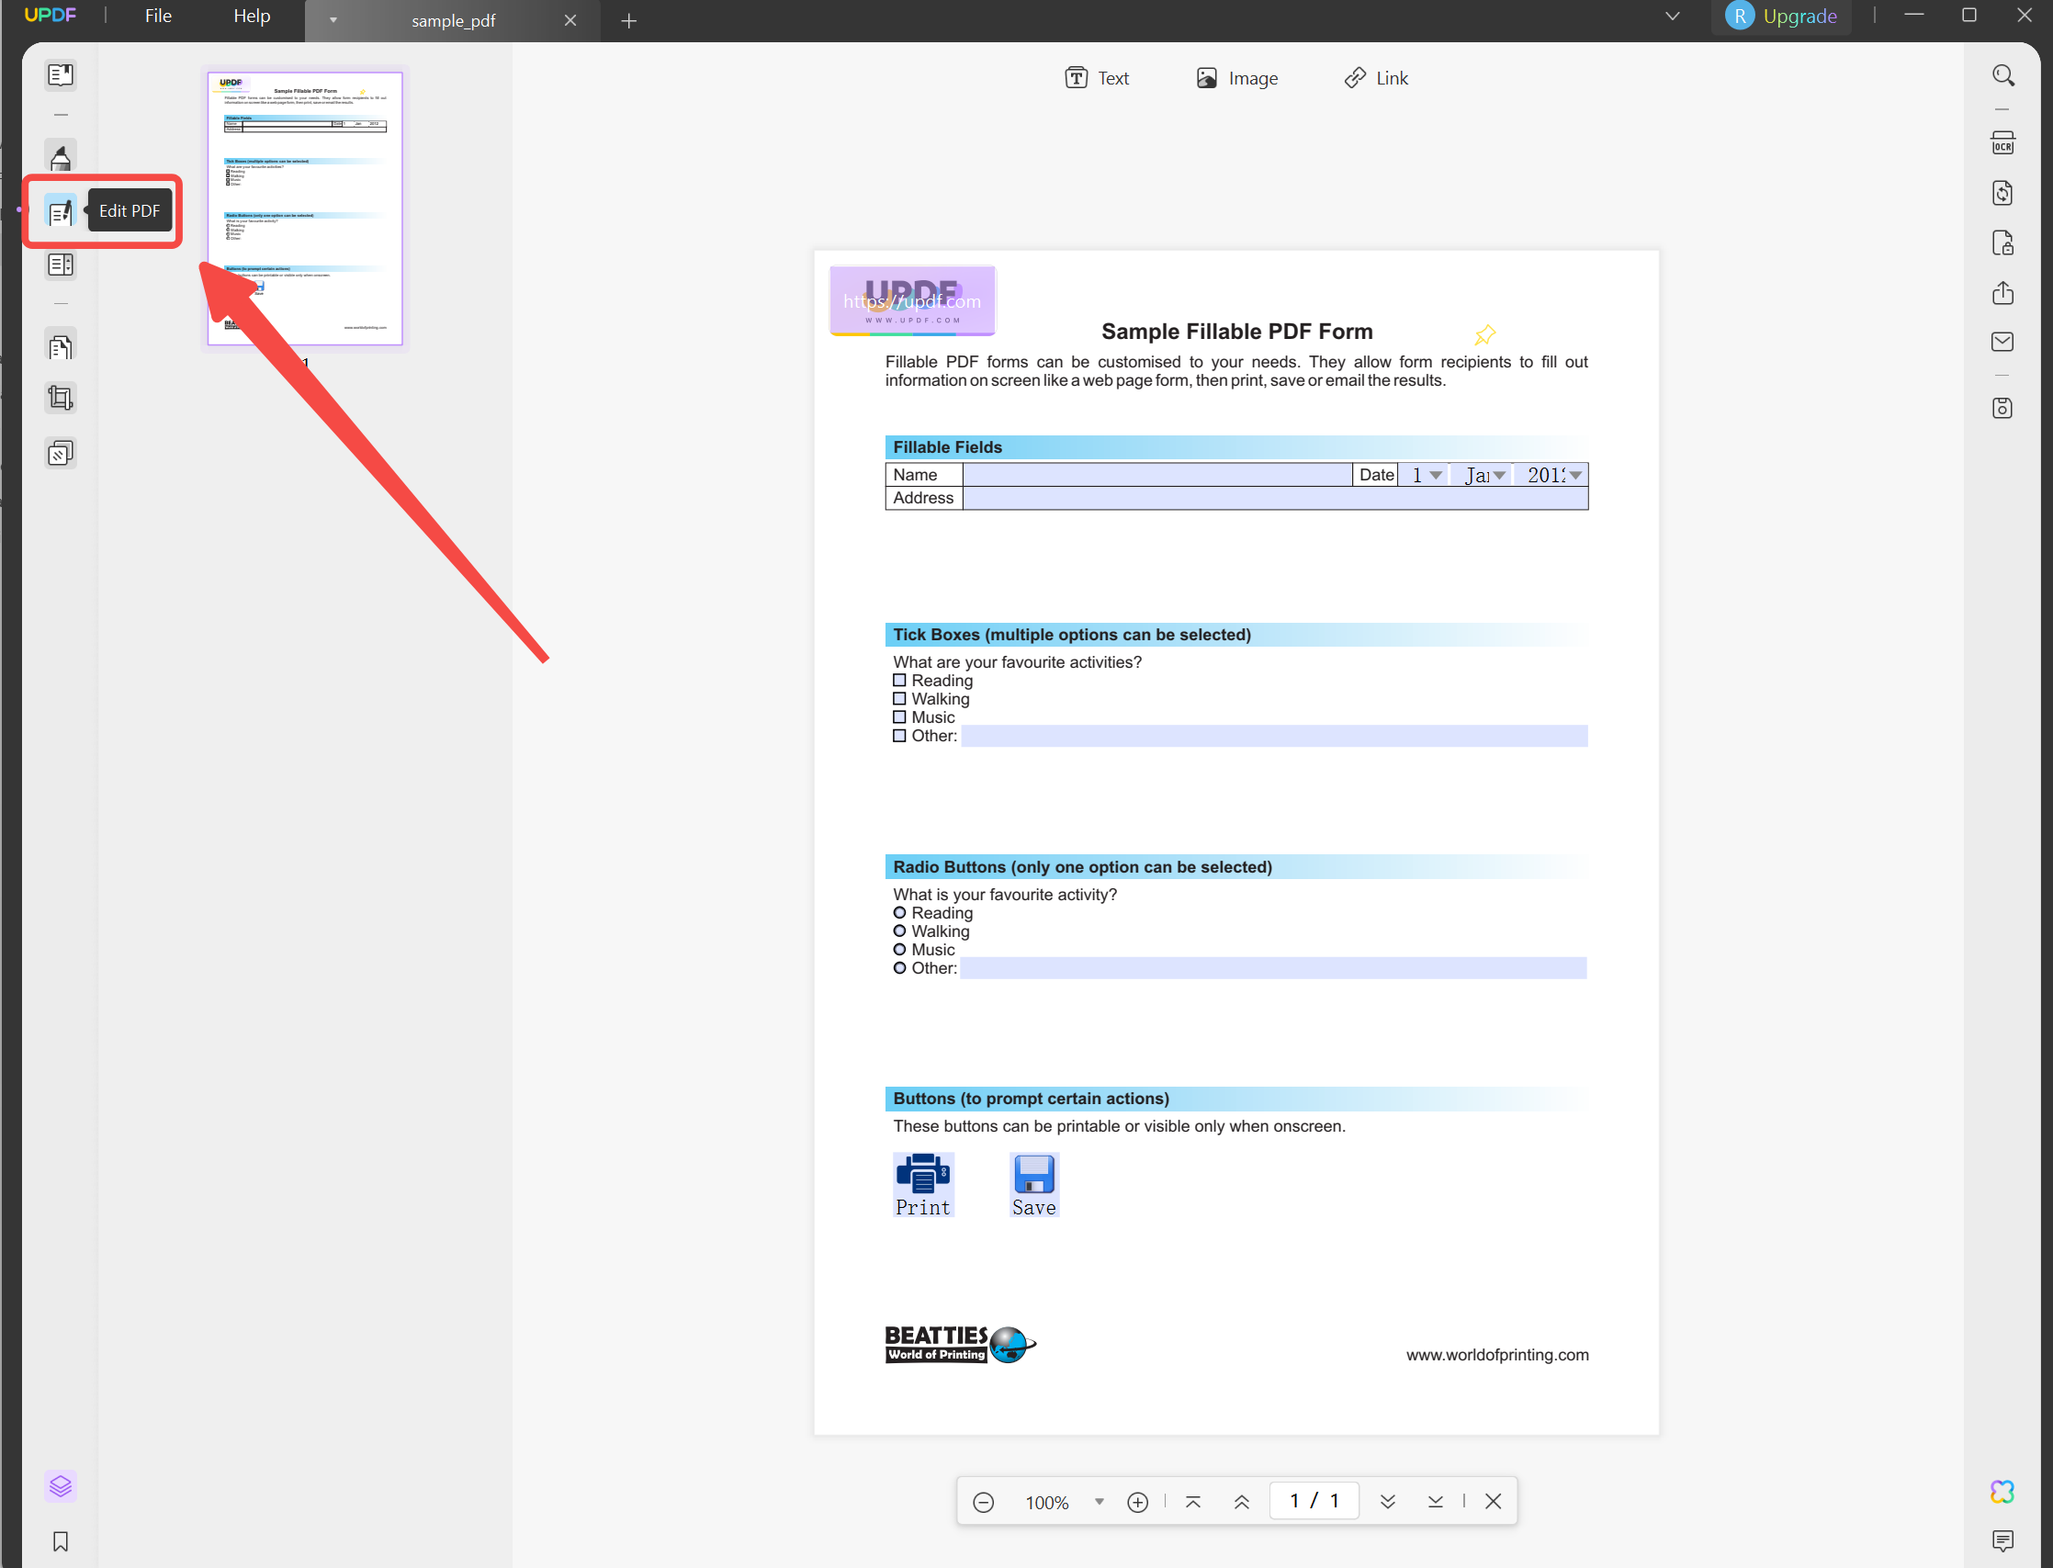Select the Walking radio button
Viewport: 2053px width, 1568px height.
pos(901,931)
